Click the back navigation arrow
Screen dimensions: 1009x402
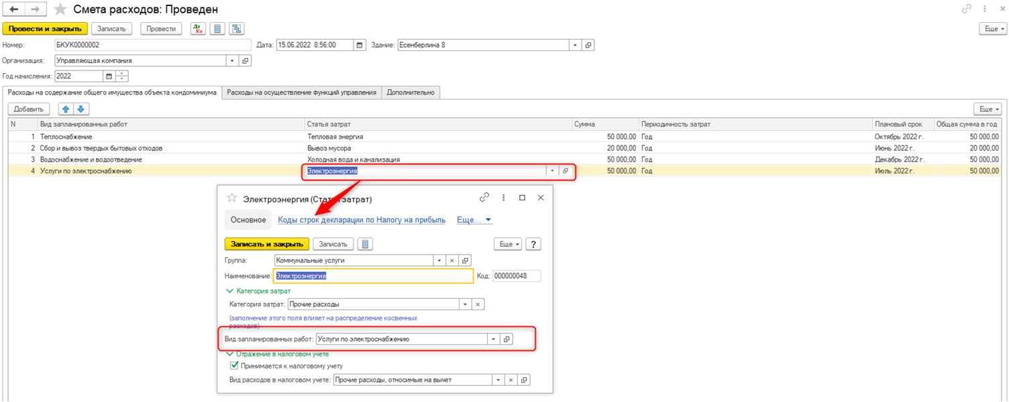(x=14, y=9)
